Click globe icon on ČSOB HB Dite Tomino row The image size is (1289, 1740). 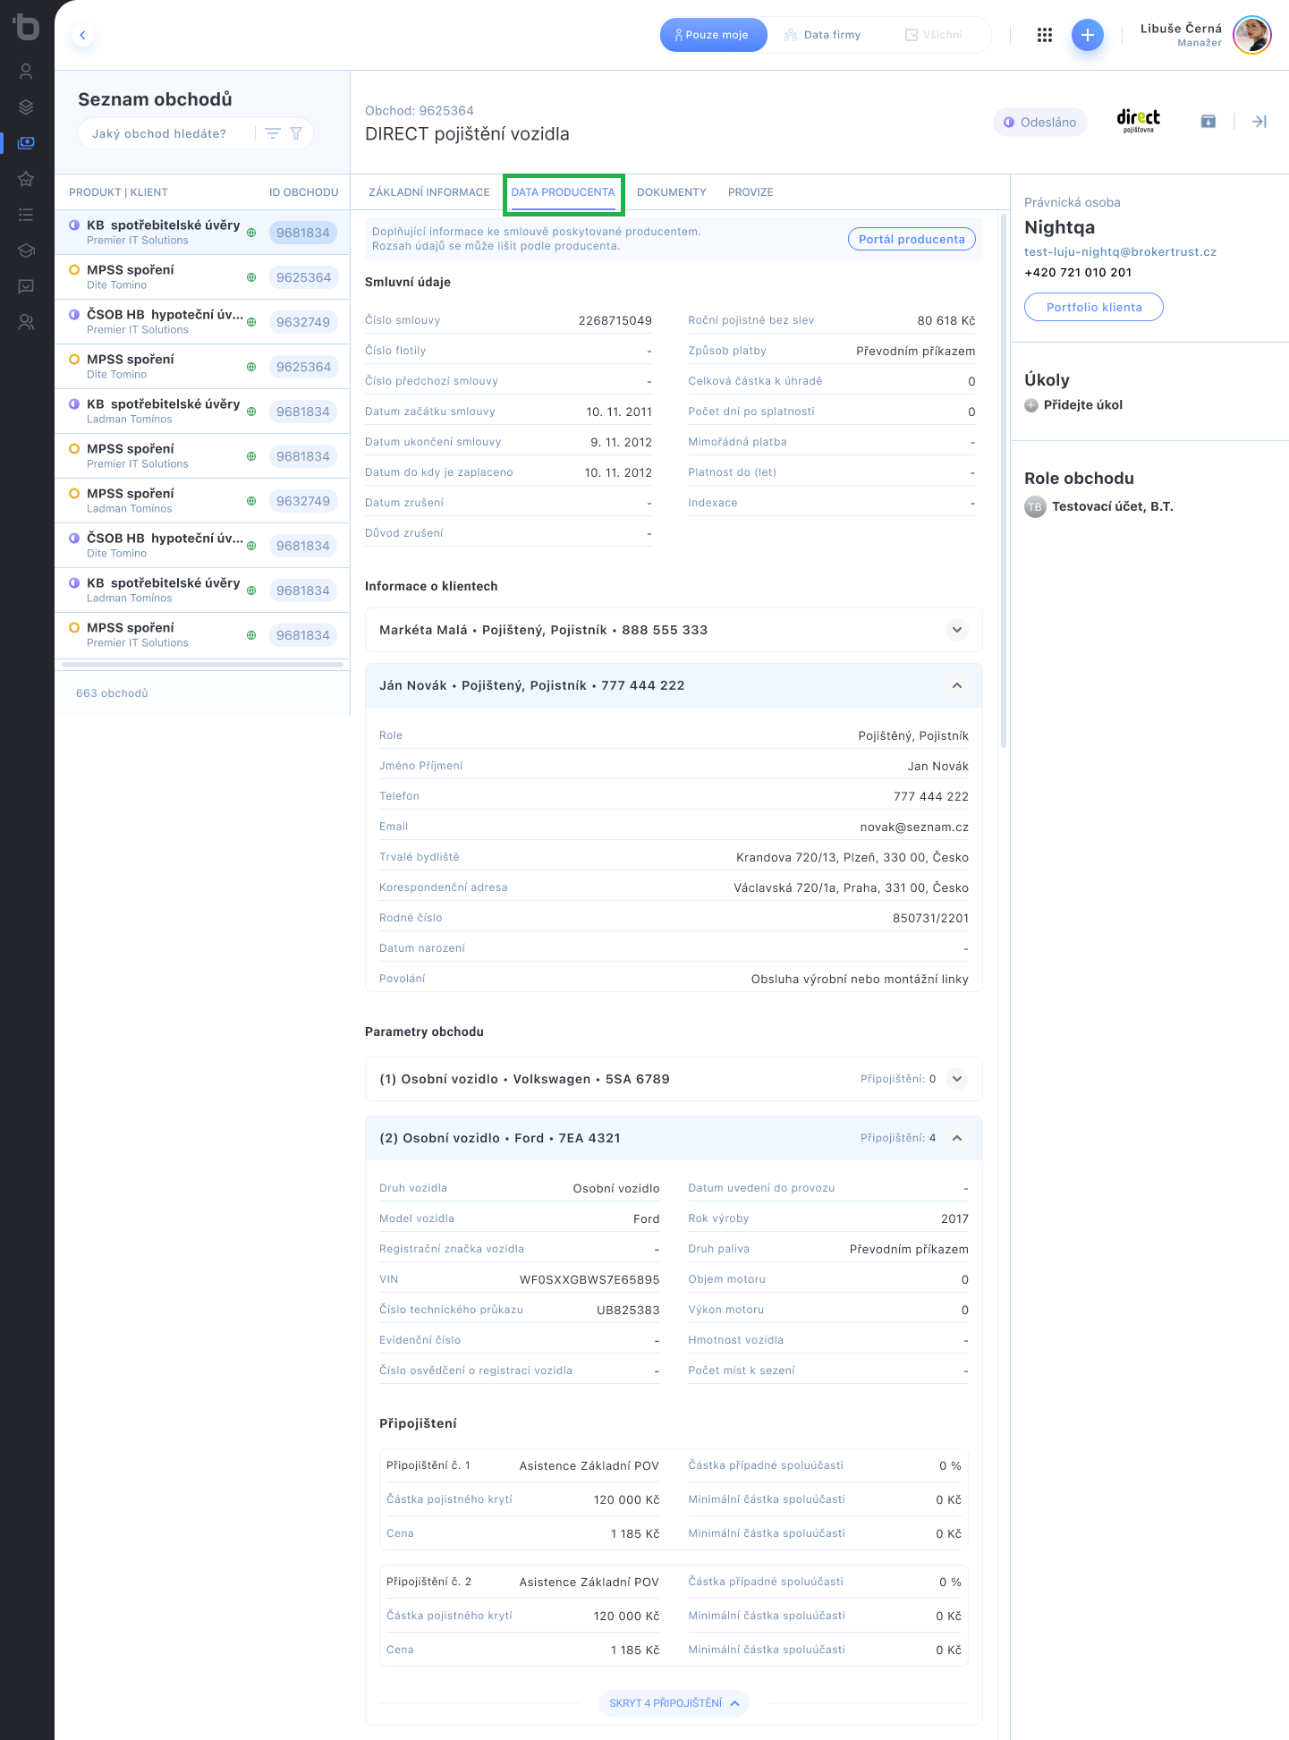(x=251, y=546)
